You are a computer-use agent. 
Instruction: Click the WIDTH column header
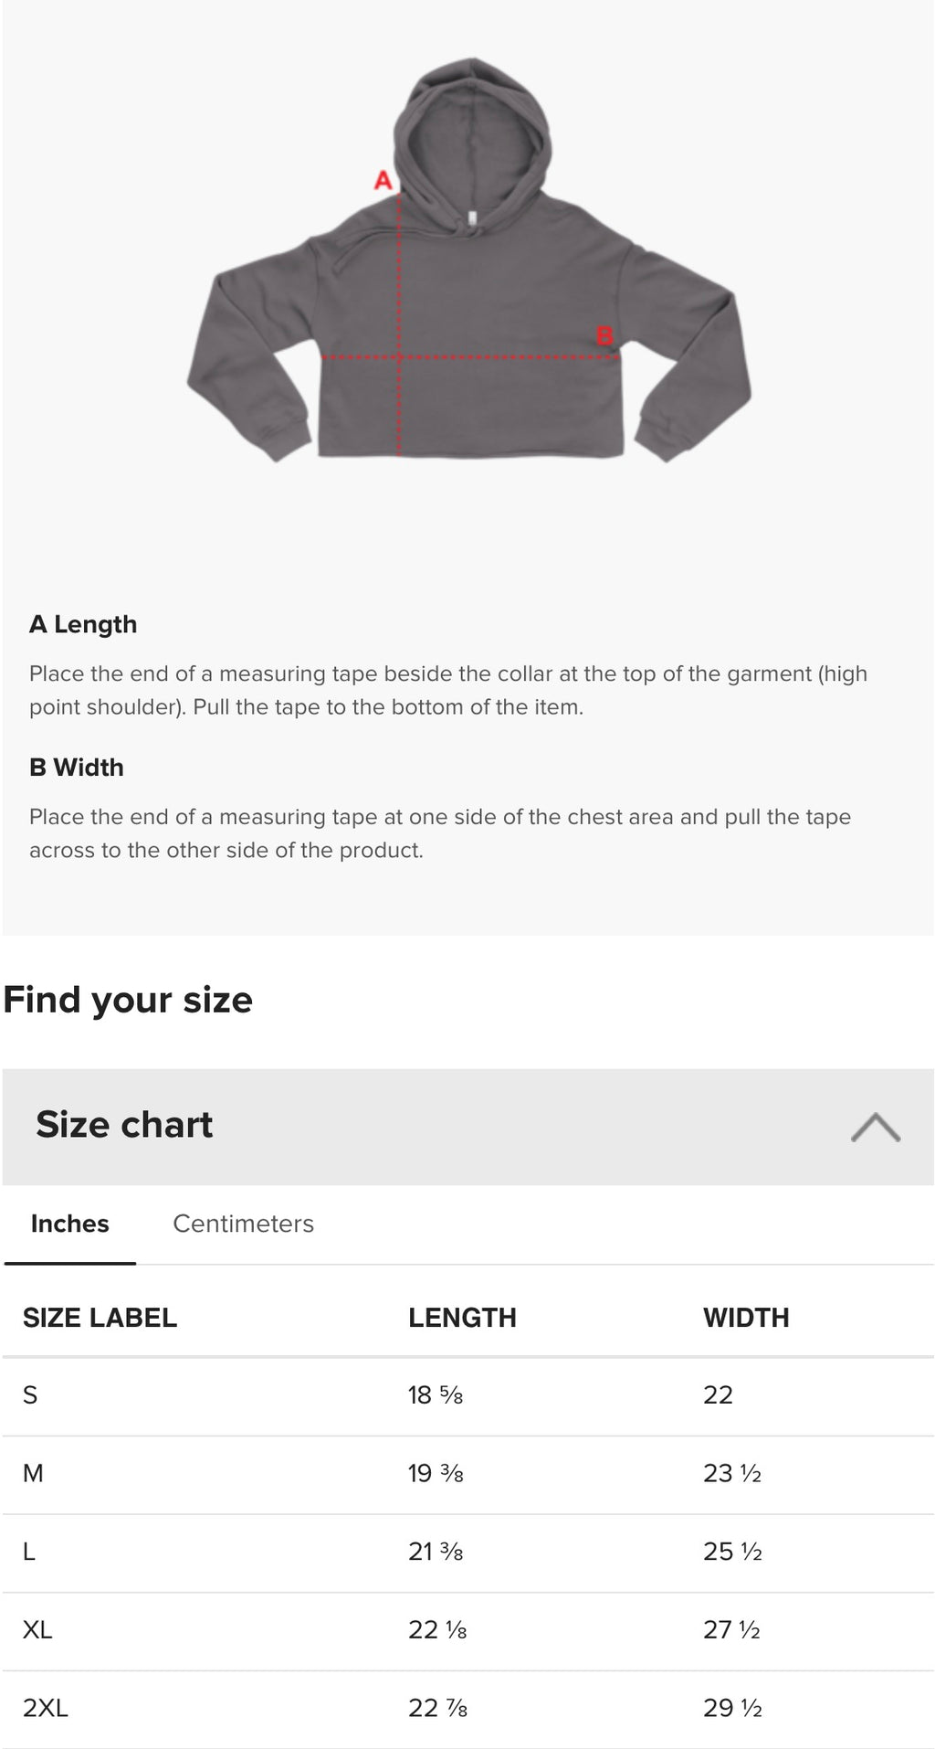click(746, 1318)
